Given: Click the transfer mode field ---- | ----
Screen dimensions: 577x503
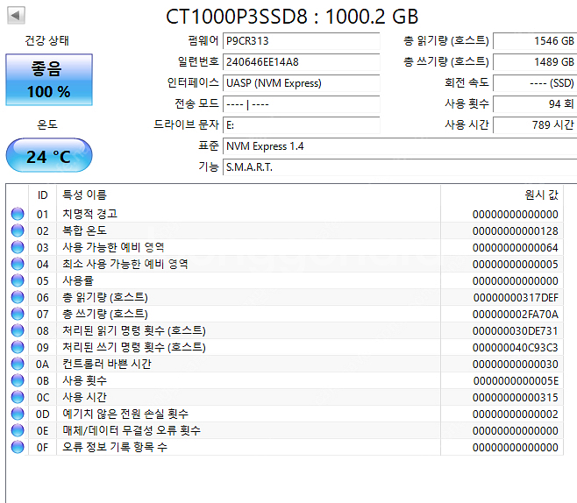Looking at the screenshot, I should click(302, 104).
